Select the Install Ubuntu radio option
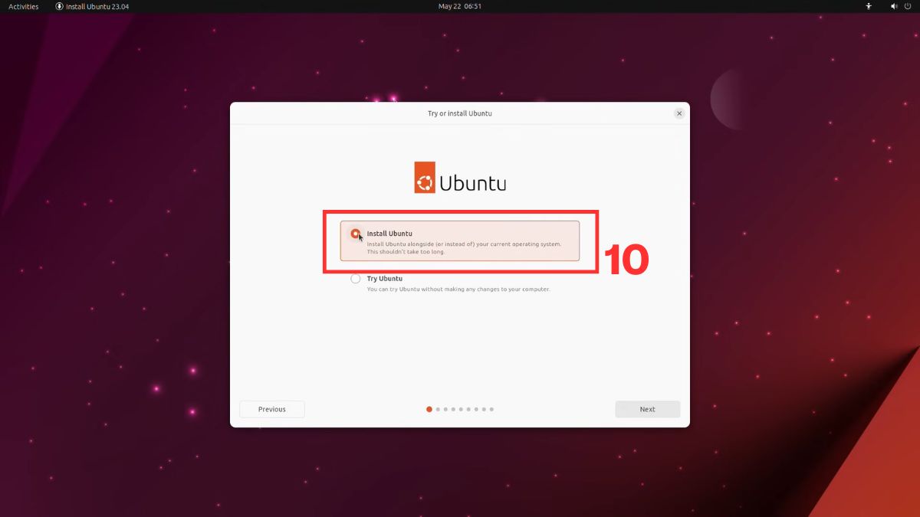 coord(355,234)
